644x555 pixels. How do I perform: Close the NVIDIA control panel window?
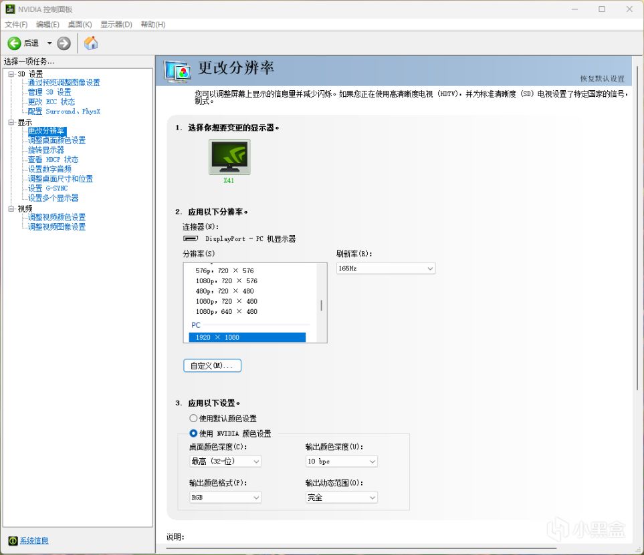click(x=629, y=9)
